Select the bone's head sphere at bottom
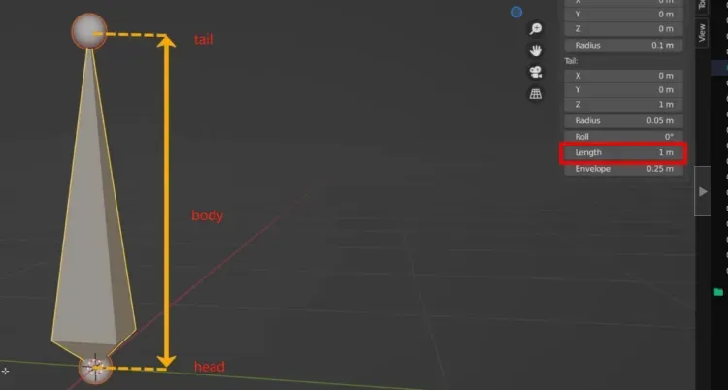The height and width of the screenshot is (390, 728). tap(95, 369)
